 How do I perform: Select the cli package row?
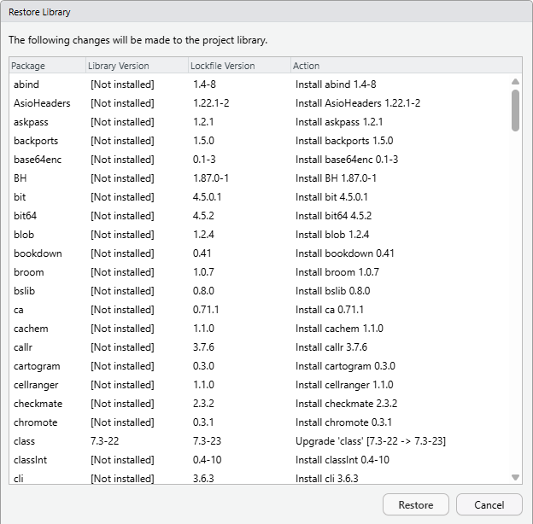pos(19,479)
